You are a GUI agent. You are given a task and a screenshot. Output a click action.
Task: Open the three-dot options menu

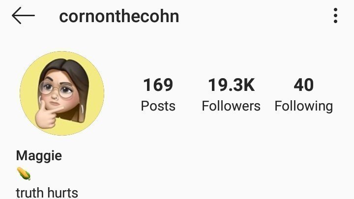[x=335, y=16]
